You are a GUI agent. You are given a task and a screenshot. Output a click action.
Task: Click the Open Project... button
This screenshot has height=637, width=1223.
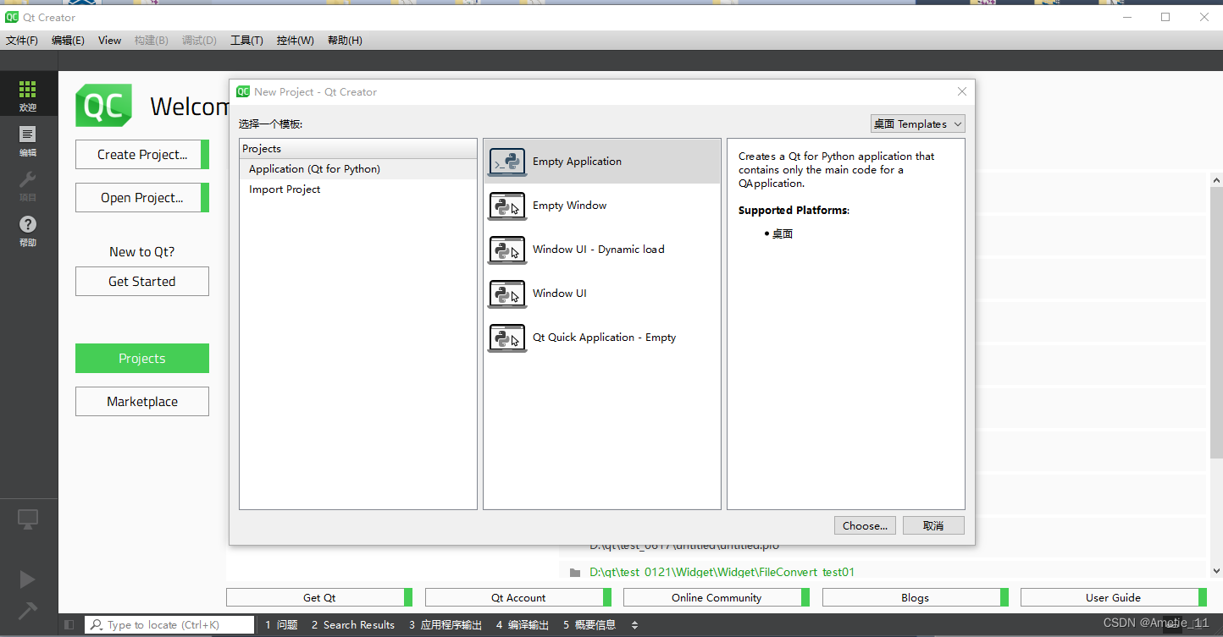(x=142, y=198)
